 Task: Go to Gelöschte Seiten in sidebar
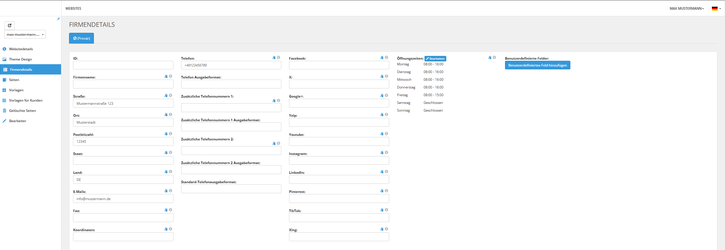click(22, 111)
